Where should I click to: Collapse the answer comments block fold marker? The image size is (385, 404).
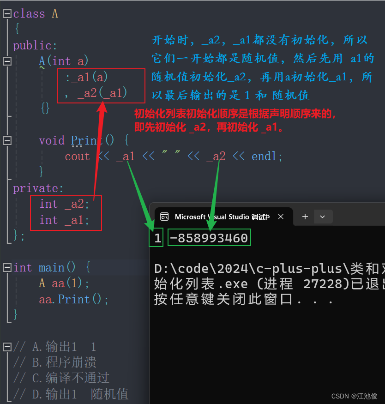(x=6, y=347)
